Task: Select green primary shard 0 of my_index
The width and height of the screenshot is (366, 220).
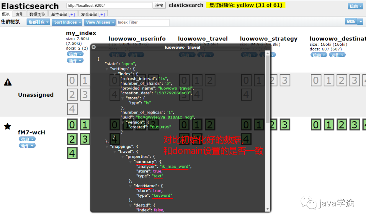Action: pyautogui.click(x=72, y=125)
